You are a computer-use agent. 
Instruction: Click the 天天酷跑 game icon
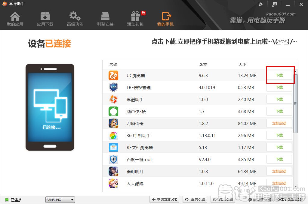pos(113,183)
